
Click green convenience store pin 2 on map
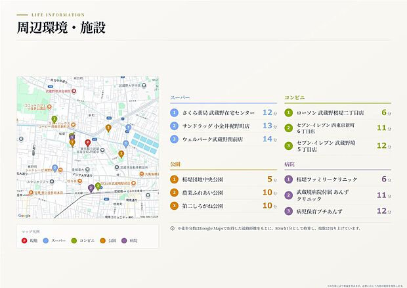pos(54,120)
